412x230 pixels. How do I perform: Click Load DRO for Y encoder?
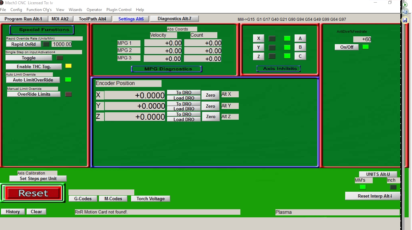tap(184, 109)
